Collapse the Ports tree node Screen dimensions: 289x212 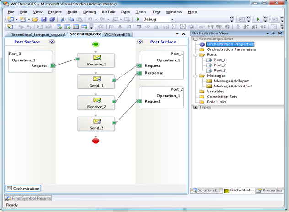pos(195,55)
